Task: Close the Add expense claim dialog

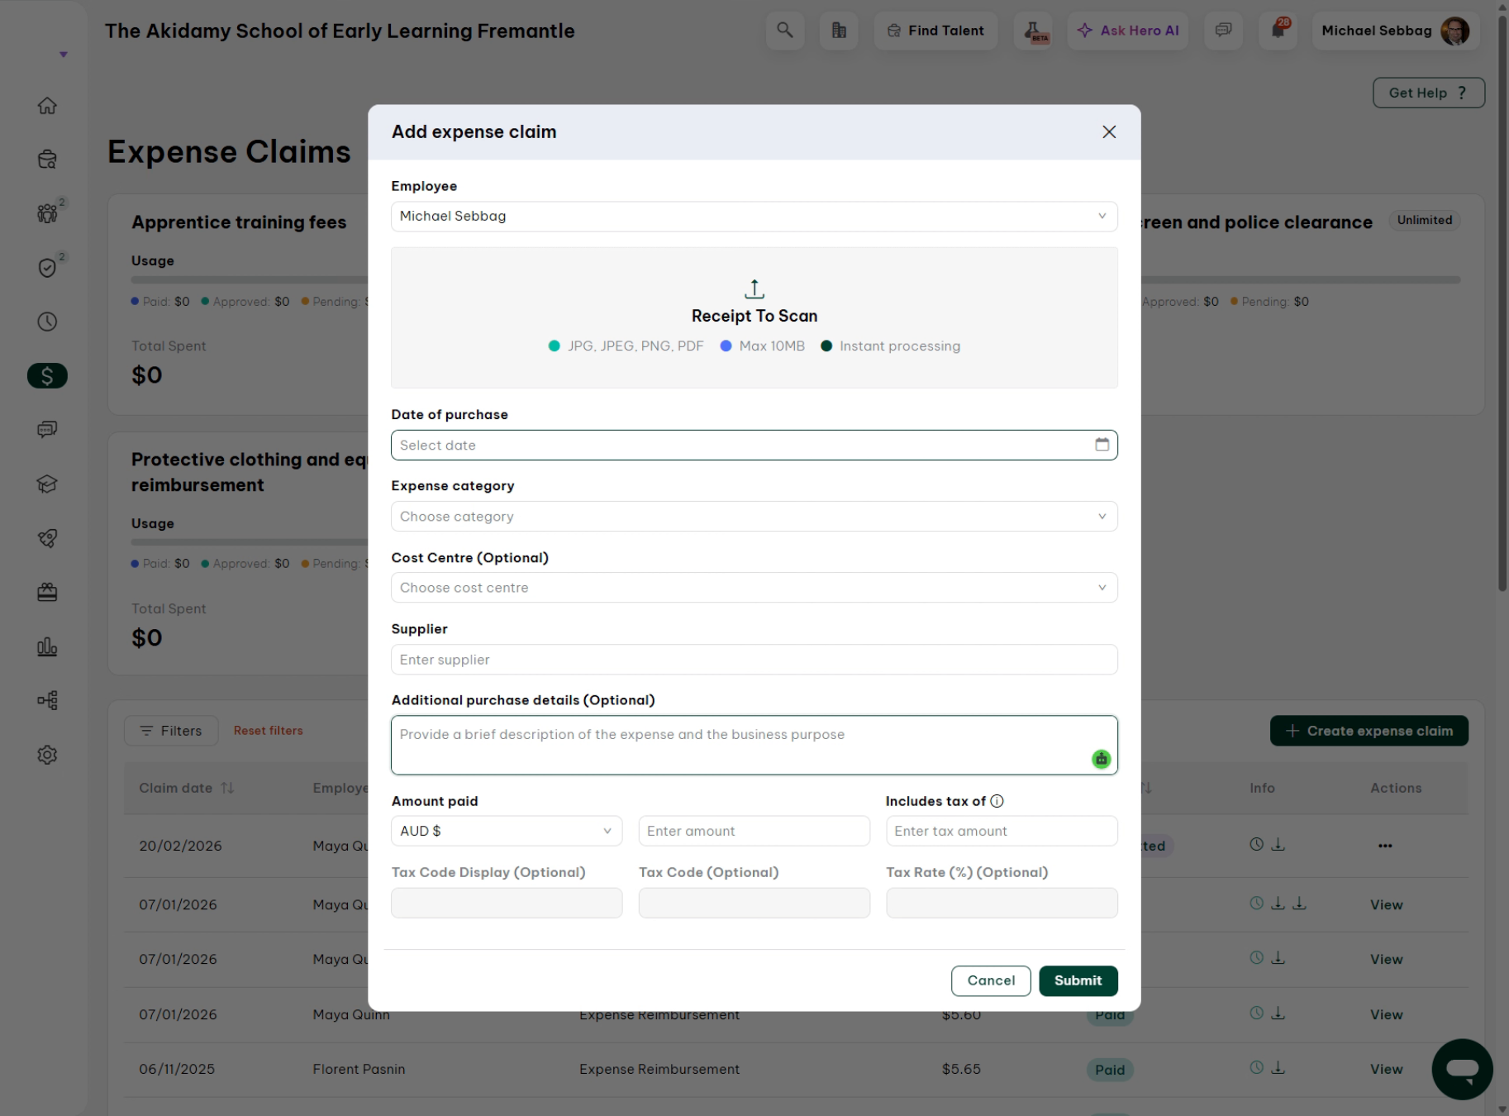Action: (1109, 132)
